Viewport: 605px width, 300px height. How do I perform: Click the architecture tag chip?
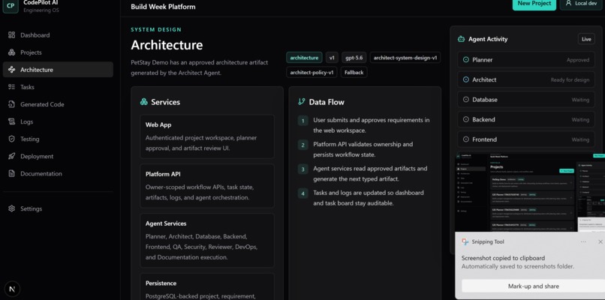pos(304,58)
